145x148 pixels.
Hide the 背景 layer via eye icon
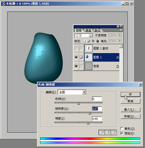coord(76,66)
